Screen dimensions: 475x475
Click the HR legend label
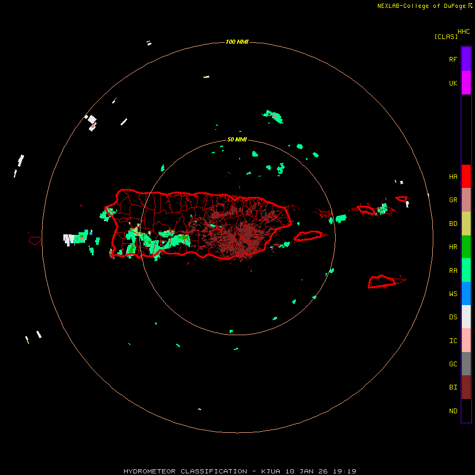click(453, 247)
